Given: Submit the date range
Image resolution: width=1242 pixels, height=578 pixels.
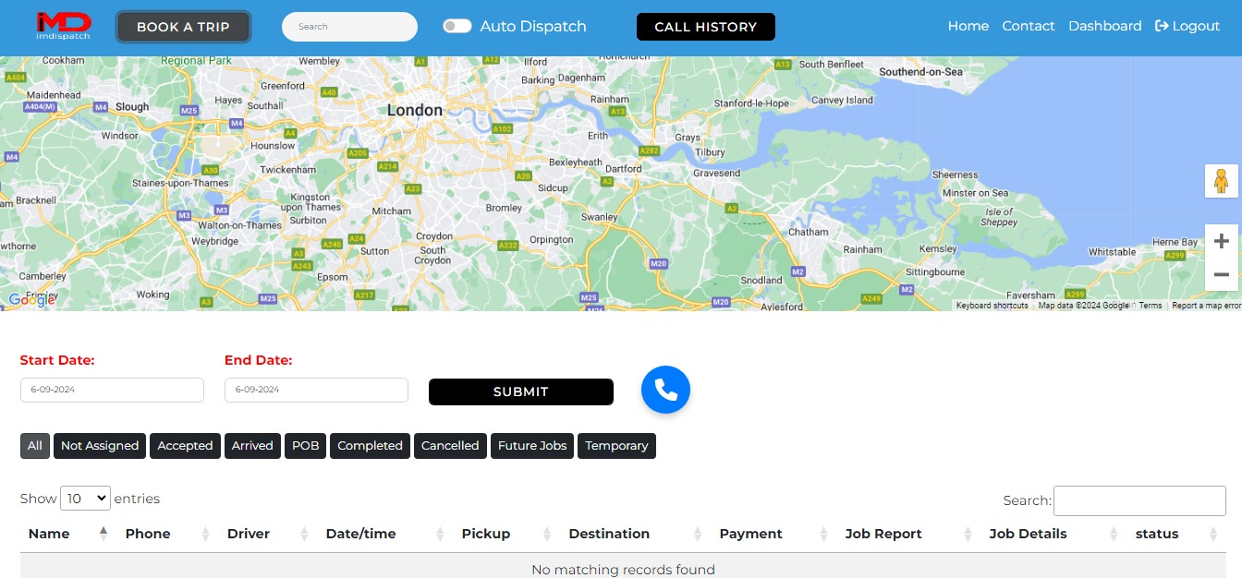Looking at the screenshot, I should point(521,391).
